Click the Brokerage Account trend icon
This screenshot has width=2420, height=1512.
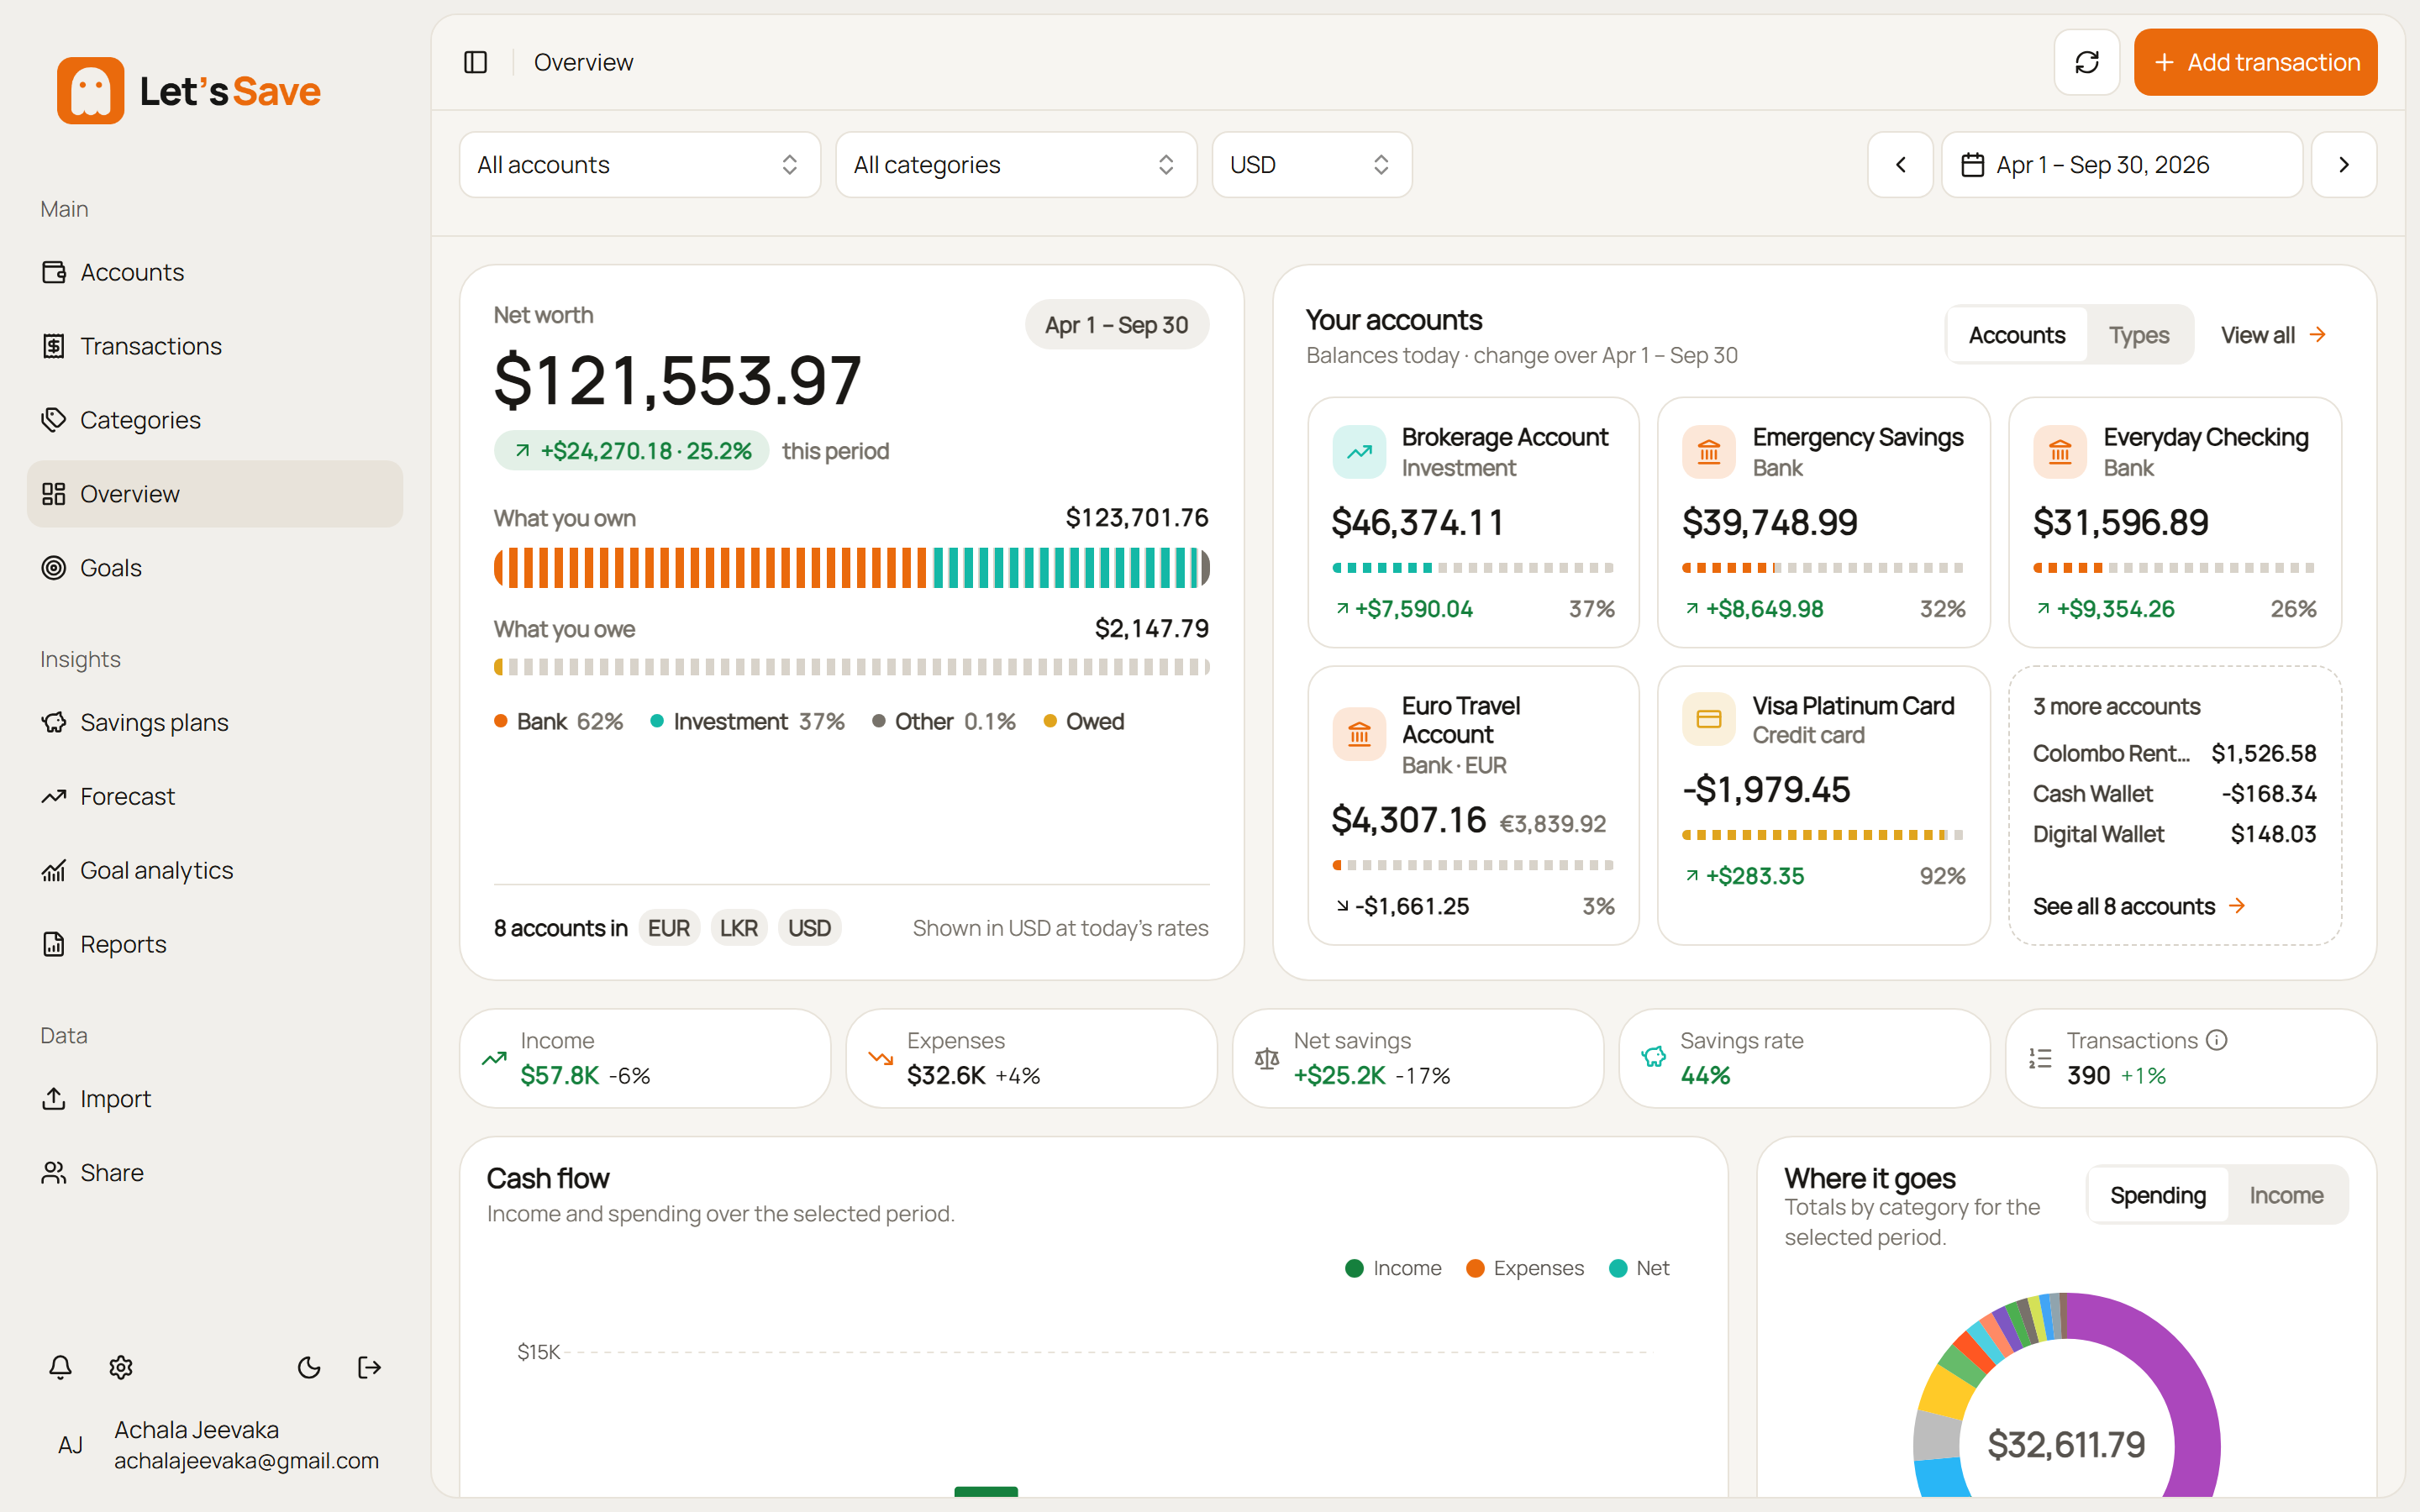click(x=1359, y=452)
